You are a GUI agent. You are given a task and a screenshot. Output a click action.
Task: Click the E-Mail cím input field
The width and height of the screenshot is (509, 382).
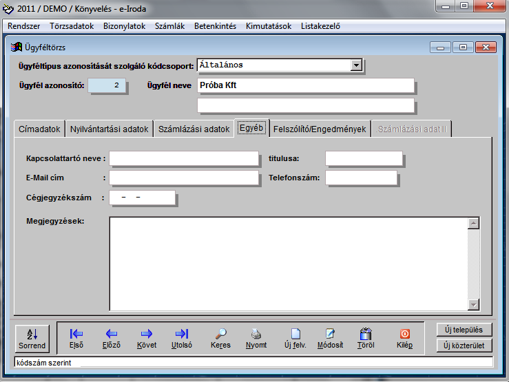tap(183, 178)
